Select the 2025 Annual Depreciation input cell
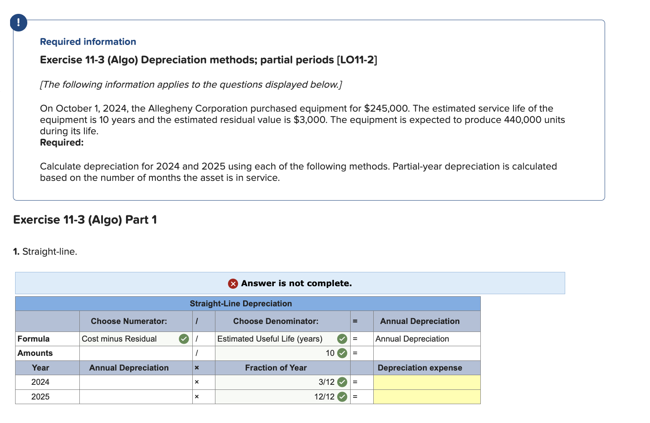The height and width of the screenshot is (423, 650). 136,397
